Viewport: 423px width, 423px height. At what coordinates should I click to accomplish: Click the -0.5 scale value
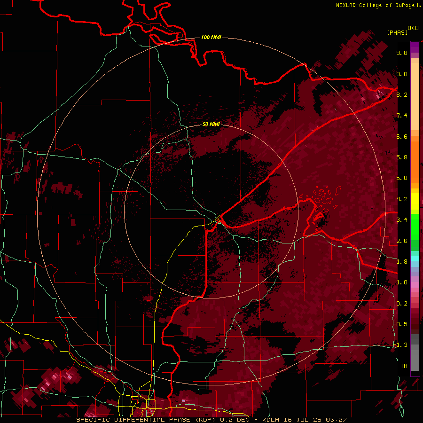400,324
